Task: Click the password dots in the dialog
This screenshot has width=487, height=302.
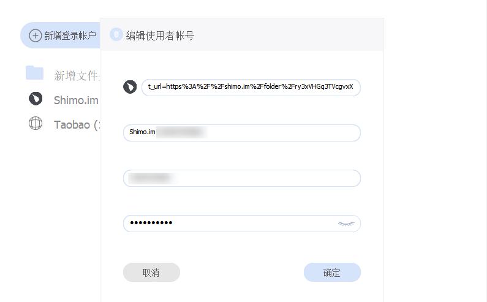Action: click(151, 223)
